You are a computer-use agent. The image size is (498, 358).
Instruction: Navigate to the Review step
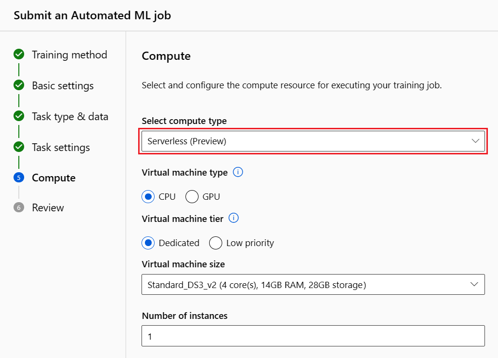[47, 207]
